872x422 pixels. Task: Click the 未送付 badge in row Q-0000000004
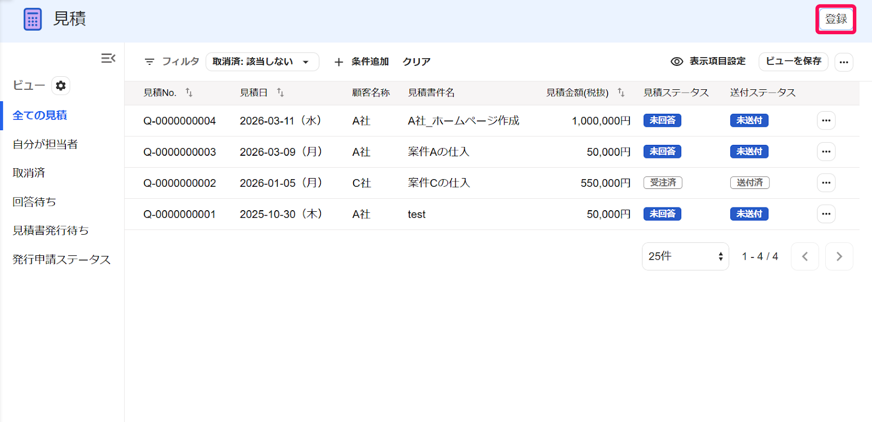pos(749,120)
